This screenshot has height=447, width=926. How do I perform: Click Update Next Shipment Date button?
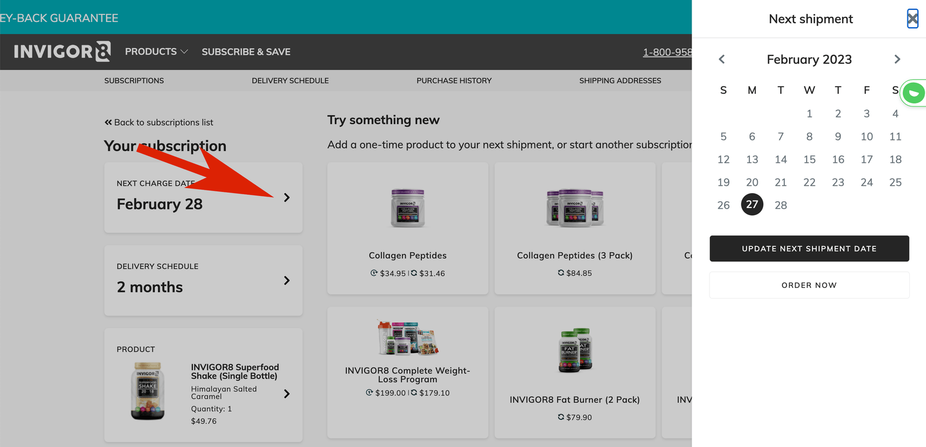pyautogui.click(x=809, y=249)
